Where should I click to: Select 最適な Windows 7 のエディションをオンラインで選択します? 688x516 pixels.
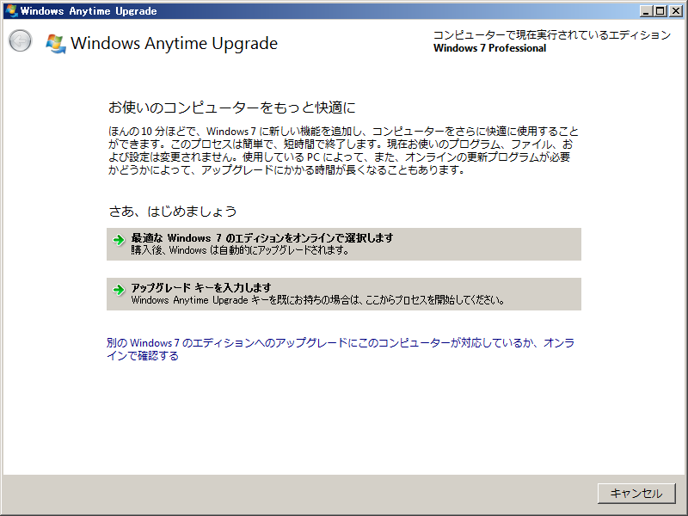pos(261,237)
